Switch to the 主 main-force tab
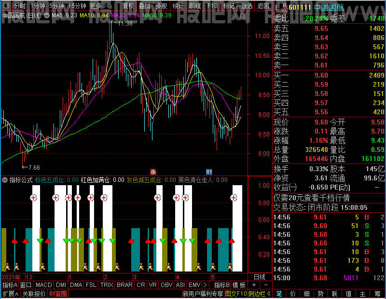 [363, 294]
